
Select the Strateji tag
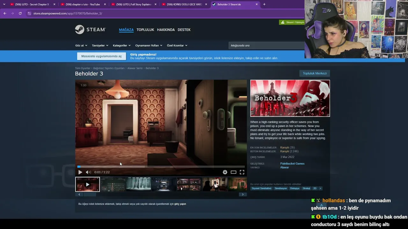306,188
